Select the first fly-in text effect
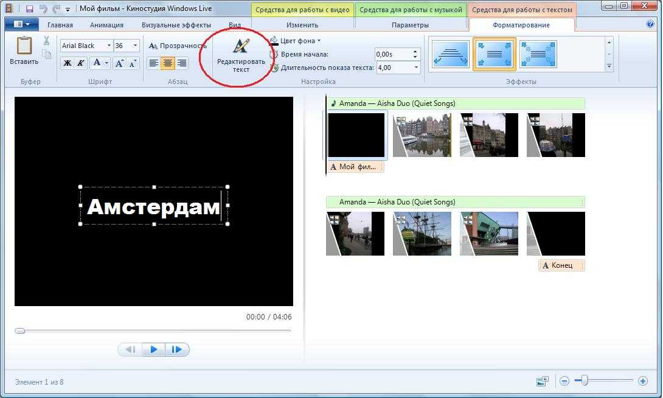 pos(451,54)
